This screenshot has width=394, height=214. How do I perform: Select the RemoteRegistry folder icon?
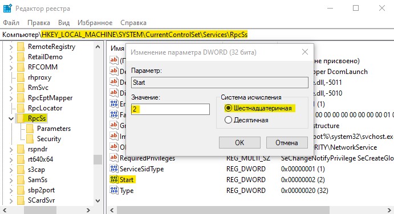21,47
